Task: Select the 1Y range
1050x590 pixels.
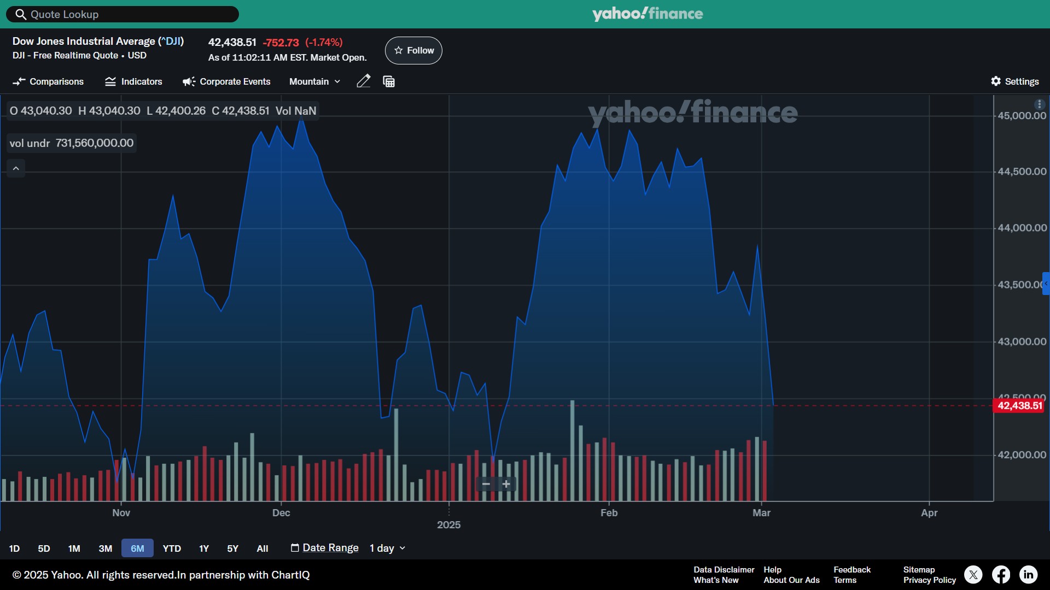Action: (204, 548)
